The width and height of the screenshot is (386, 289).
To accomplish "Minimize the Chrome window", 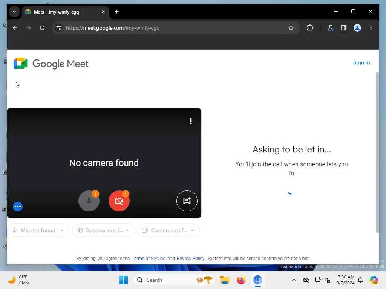I will [336, 11].
